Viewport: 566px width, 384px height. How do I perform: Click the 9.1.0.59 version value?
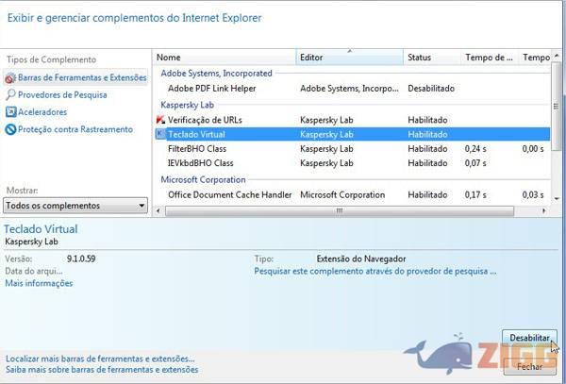point(81,259)
